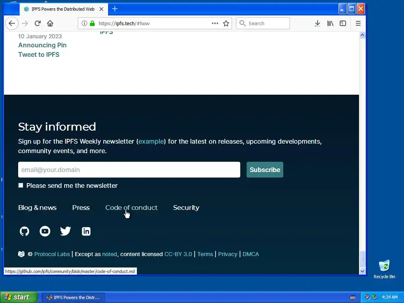Click the green padlock security icon
This screenshot has height=303, width=404.
tap(92, 23)
